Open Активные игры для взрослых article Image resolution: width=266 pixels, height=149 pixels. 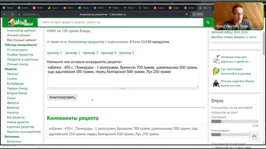click(236, 59)
